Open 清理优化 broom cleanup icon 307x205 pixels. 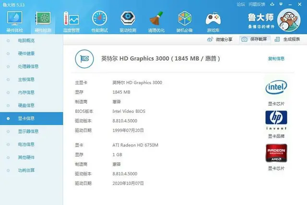click(x=156, y=19)
